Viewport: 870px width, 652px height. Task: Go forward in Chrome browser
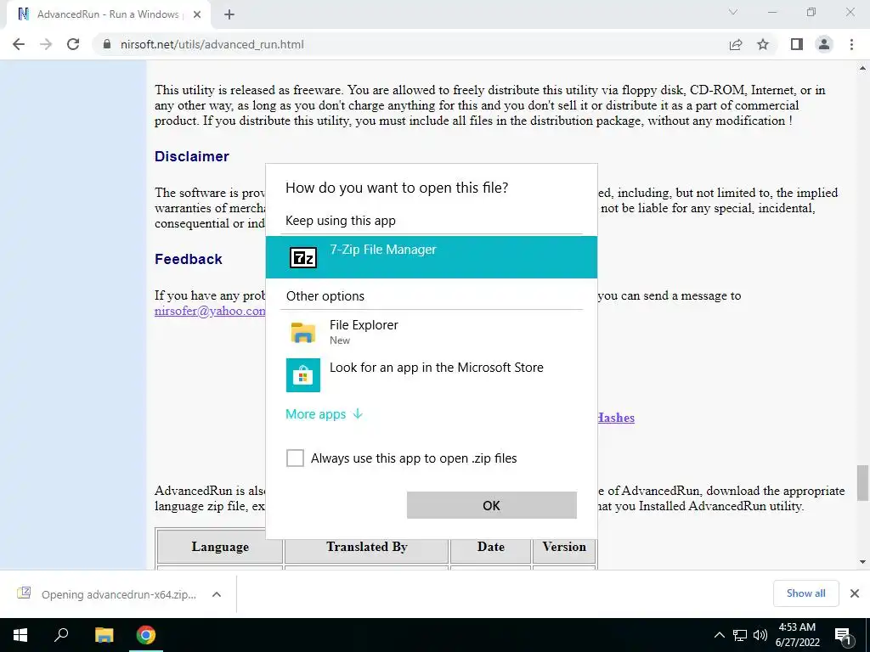(46, 44)
